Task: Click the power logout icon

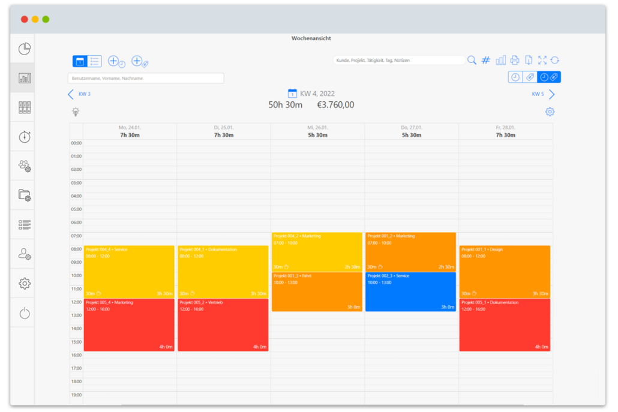Action: point(25,312)
